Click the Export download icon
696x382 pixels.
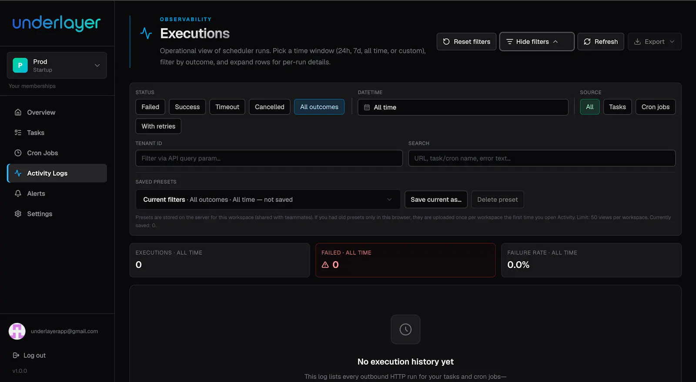click(x=637, y=42)
